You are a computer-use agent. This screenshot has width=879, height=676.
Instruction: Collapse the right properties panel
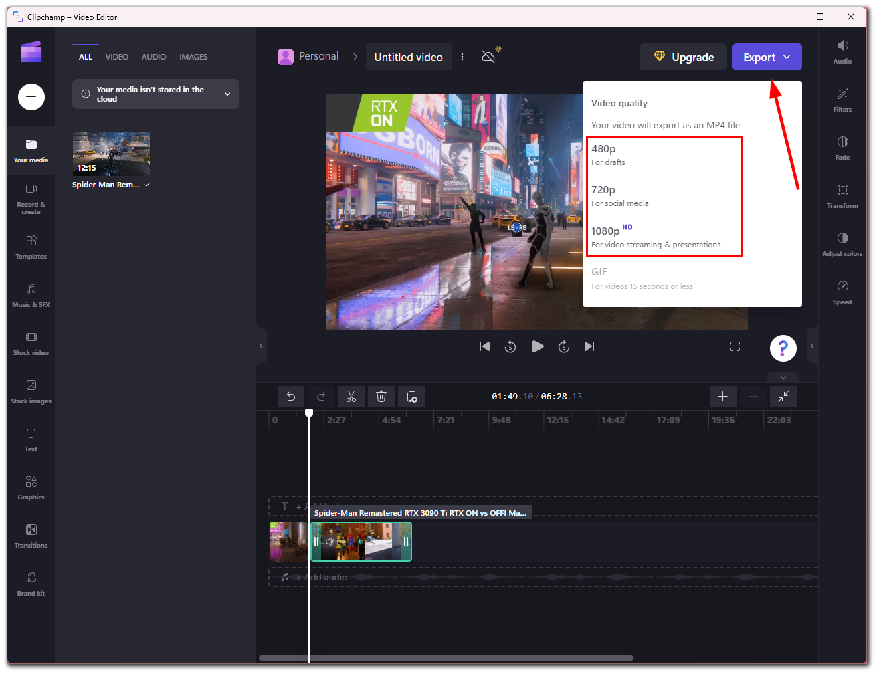tap(812, 346)
